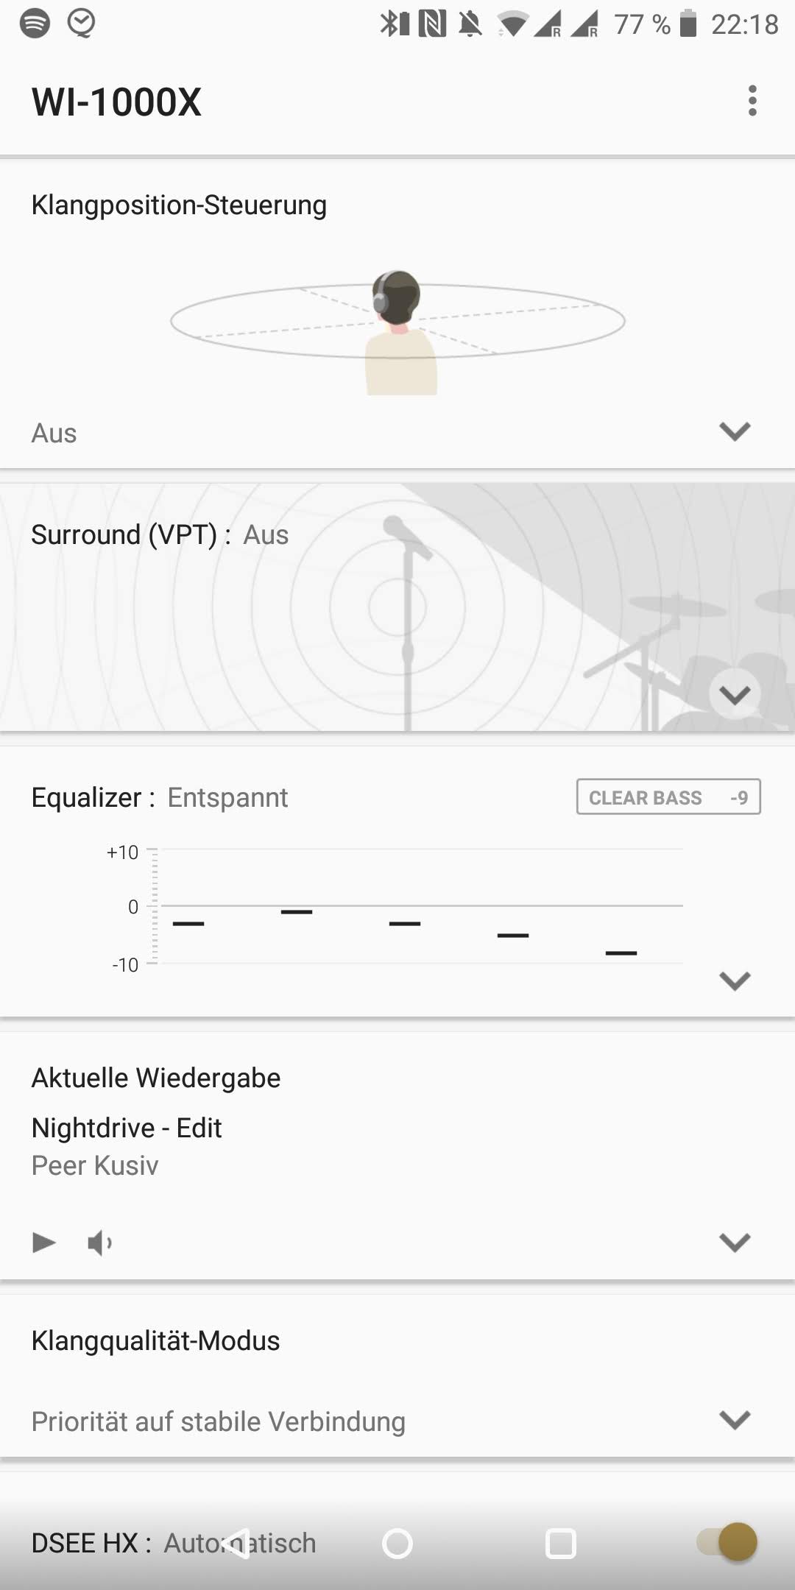
Task: Tap the WI-1000X device title
Action: (116, 102)
